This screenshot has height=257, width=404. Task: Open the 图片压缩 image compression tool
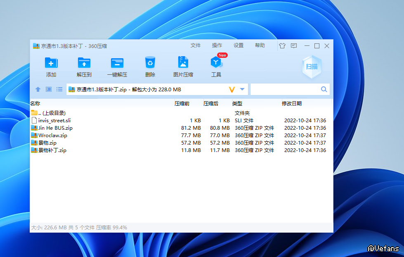(183, 63)
